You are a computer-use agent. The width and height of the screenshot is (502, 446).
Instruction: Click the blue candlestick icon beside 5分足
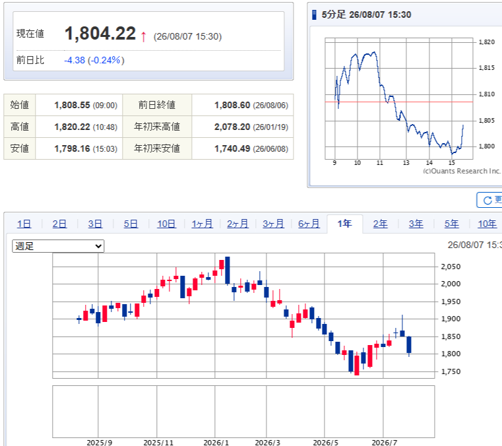(315, 15)
